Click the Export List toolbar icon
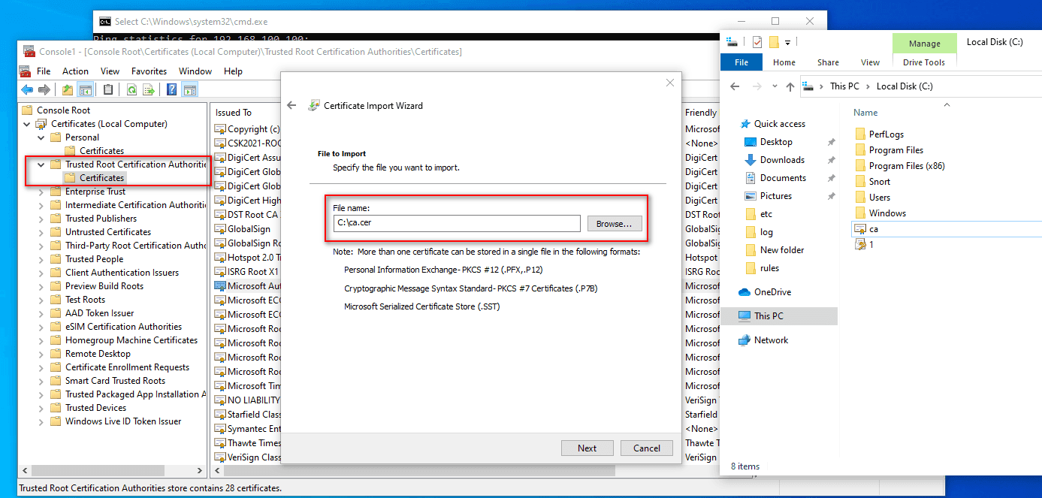Screen dimensions: 1042x498 pyautogui.click(x=149, y=90)
